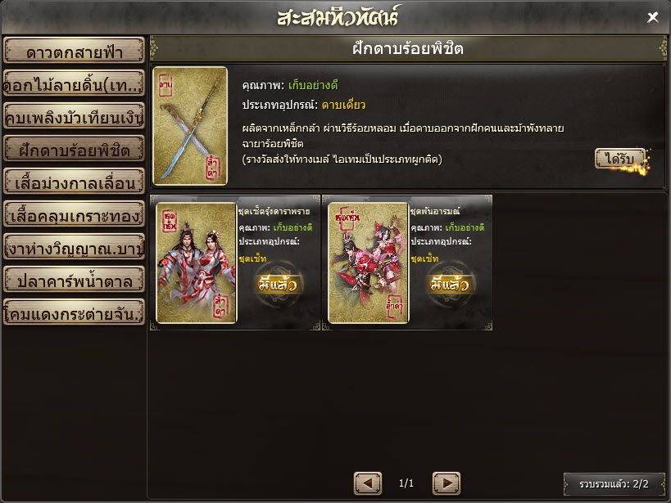Select the ปลาคาร์พน้ำตาล sidebar tab

point(74,279)
